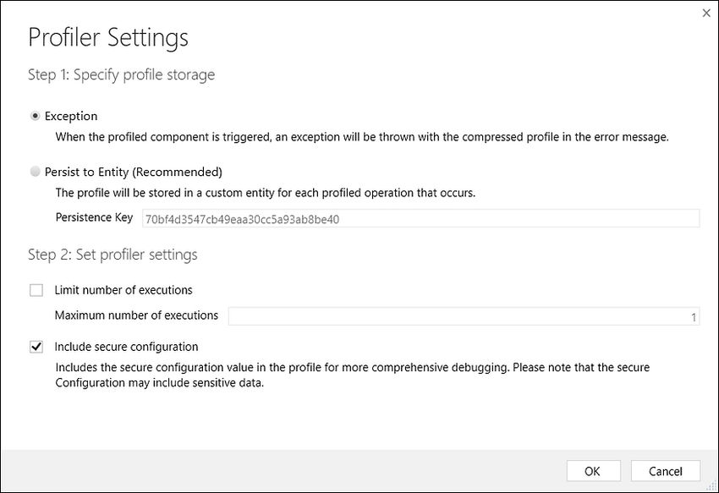Close the Profiler Settings dialog with X
719x493 pixels.
[x=706, y=13]
